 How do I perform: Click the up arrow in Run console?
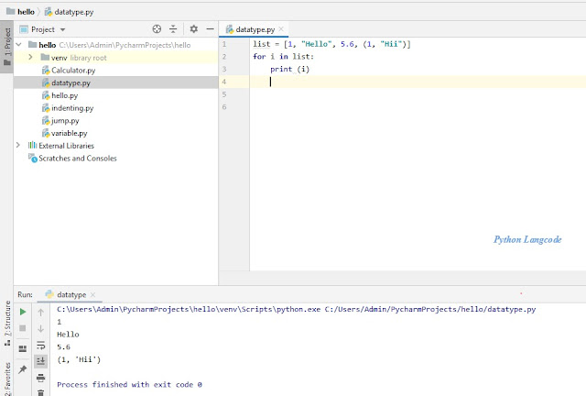click(40, 313)
